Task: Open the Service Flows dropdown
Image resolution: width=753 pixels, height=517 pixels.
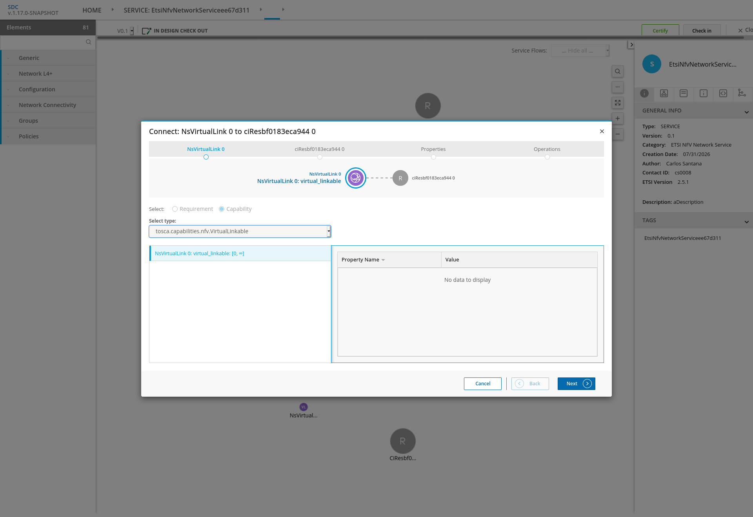Action: [x=580, y=51]
